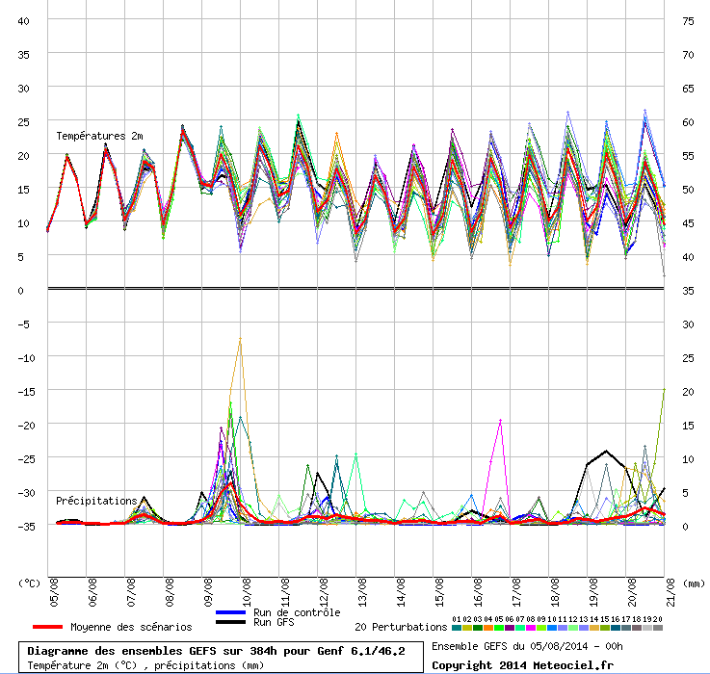710x674 pixels.
Task: Select perturbation 20 color swatch in legend
Action: pos(658,628)
